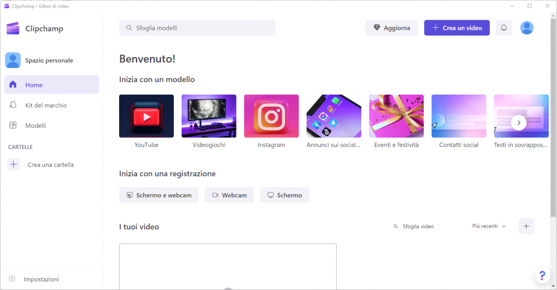Open the Contatti social template thumbnail
Image resolution: width=557 pixels, height=290 pixels.
pyautogui.click(x=459, y=116)
